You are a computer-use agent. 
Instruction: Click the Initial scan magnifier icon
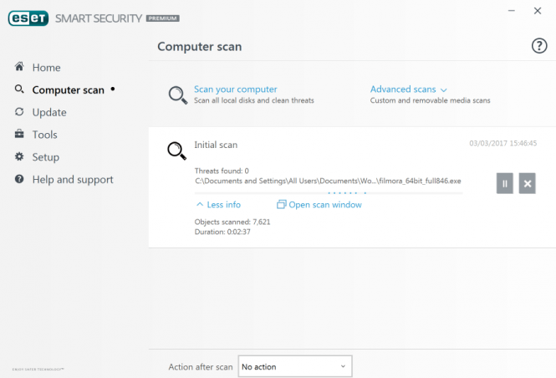coord(177,151)
